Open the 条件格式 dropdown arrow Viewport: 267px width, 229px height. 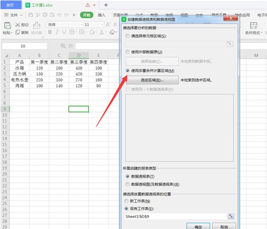pyautogui.click(x=261, y=32)
